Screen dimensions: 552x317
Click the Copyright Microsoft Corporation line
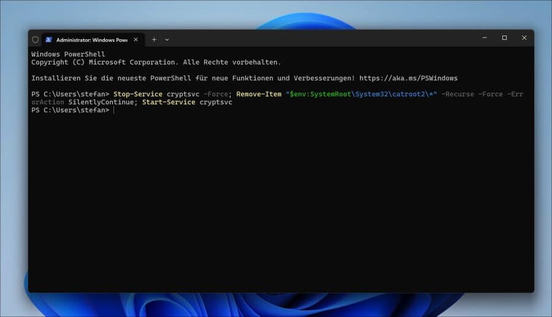156,63
